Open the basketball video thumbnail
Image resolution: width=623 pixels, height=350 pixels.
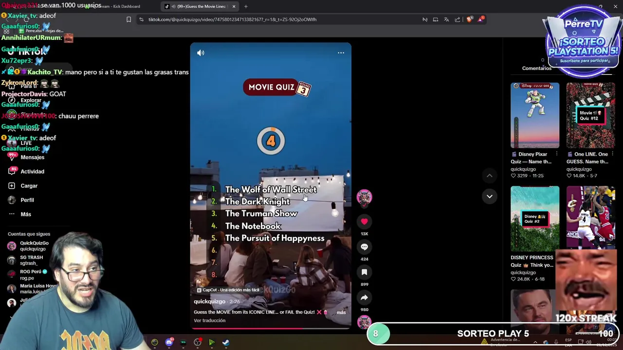[590, 218]
